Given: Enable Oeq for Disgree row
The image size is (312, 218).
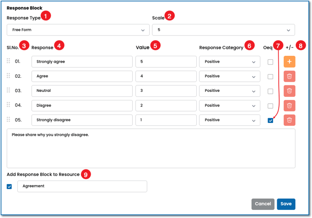Looking at the screenshot, I should 270,106.
